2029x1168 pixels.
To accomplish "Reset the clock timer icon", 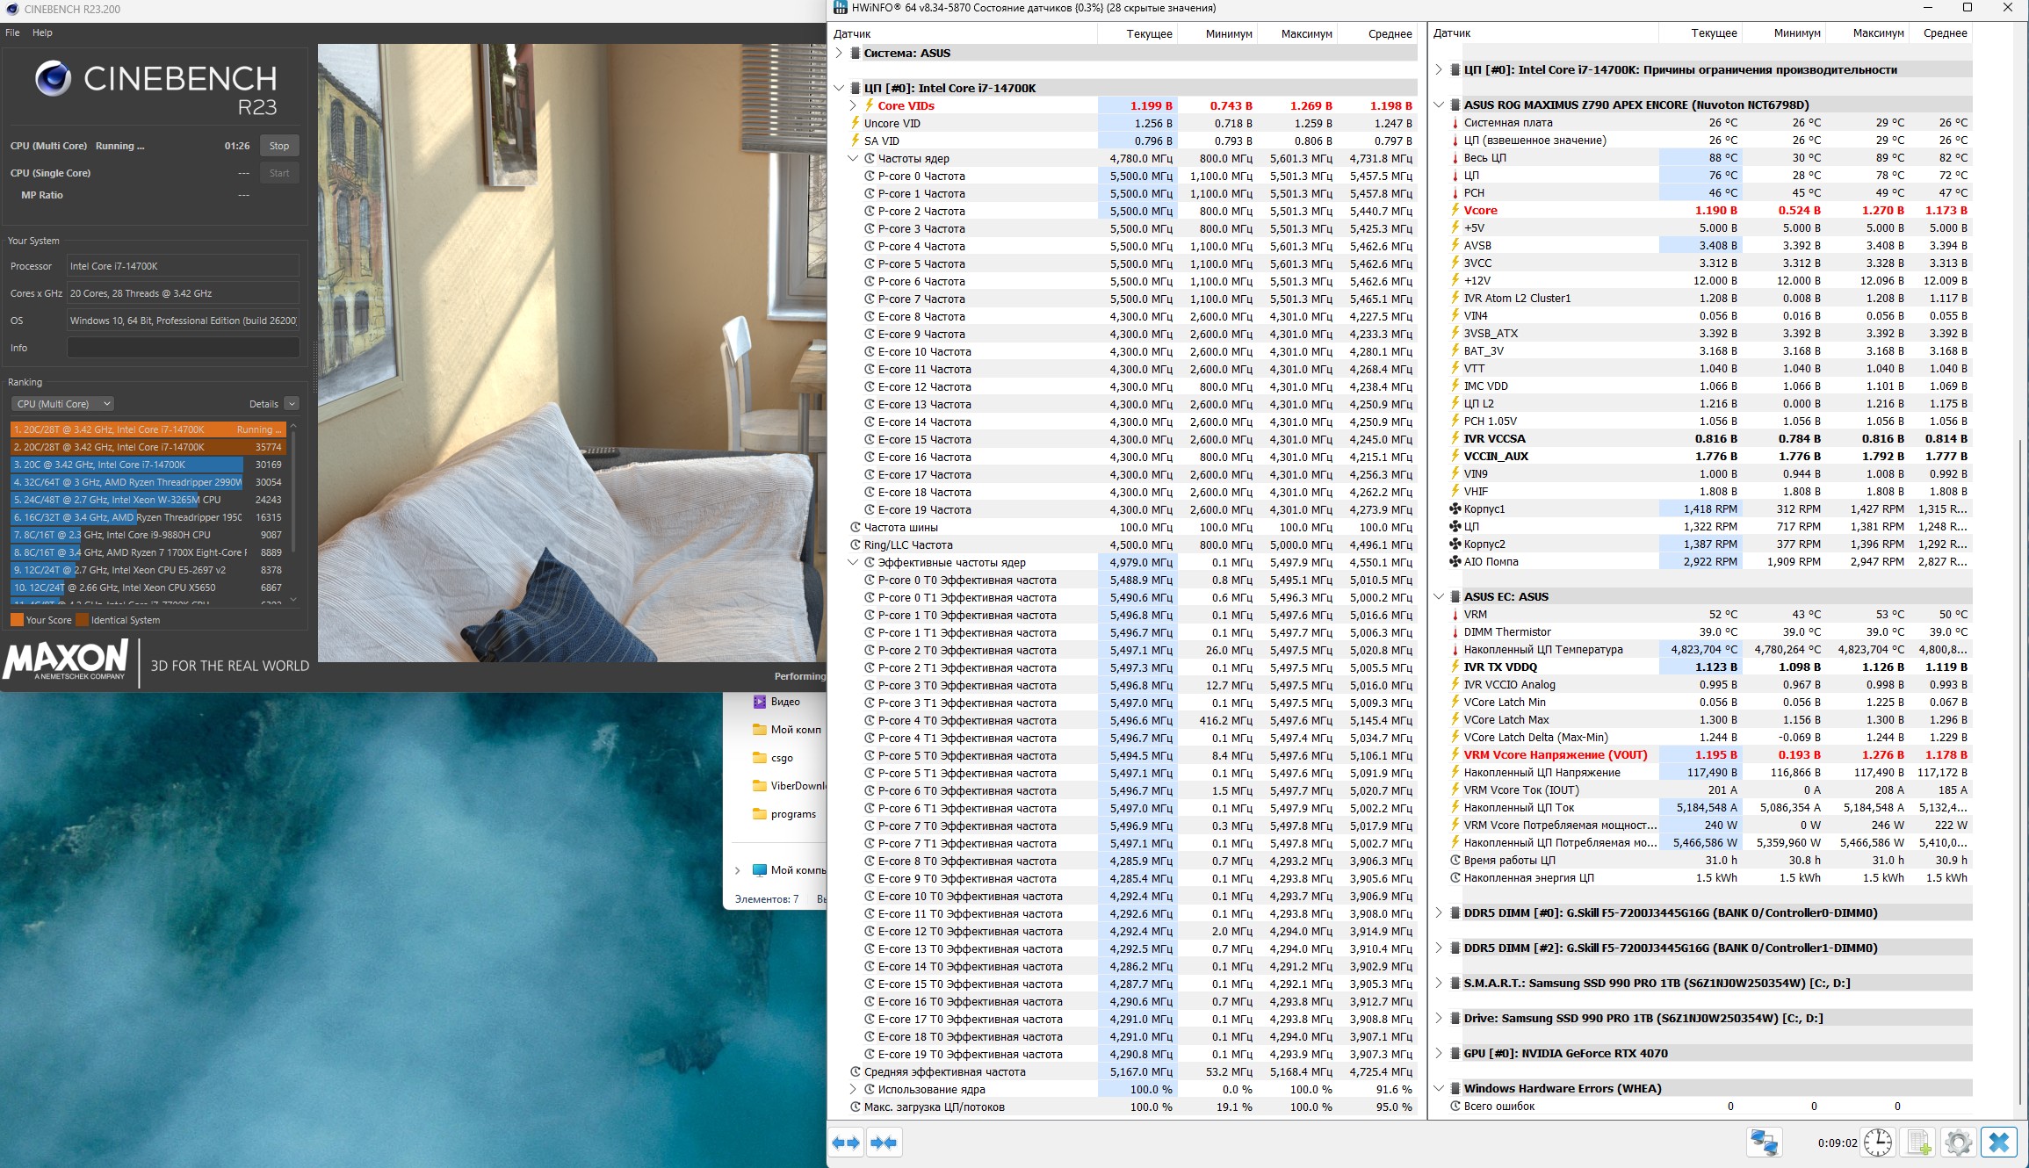I will pyautogui.click(x=1878, y=1143).
